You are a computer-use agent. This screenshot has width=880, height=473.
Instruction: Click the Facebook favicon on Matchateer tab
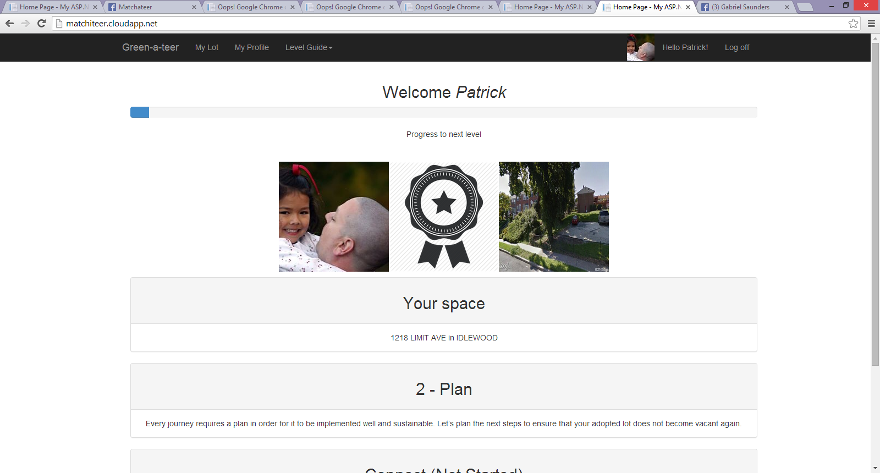[112, 7]
